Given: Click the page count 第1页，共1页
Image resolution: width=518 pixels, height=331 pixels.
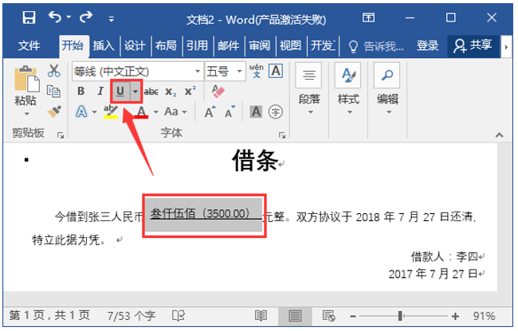Looking at the screenshot, I should (x=49, y=316).
